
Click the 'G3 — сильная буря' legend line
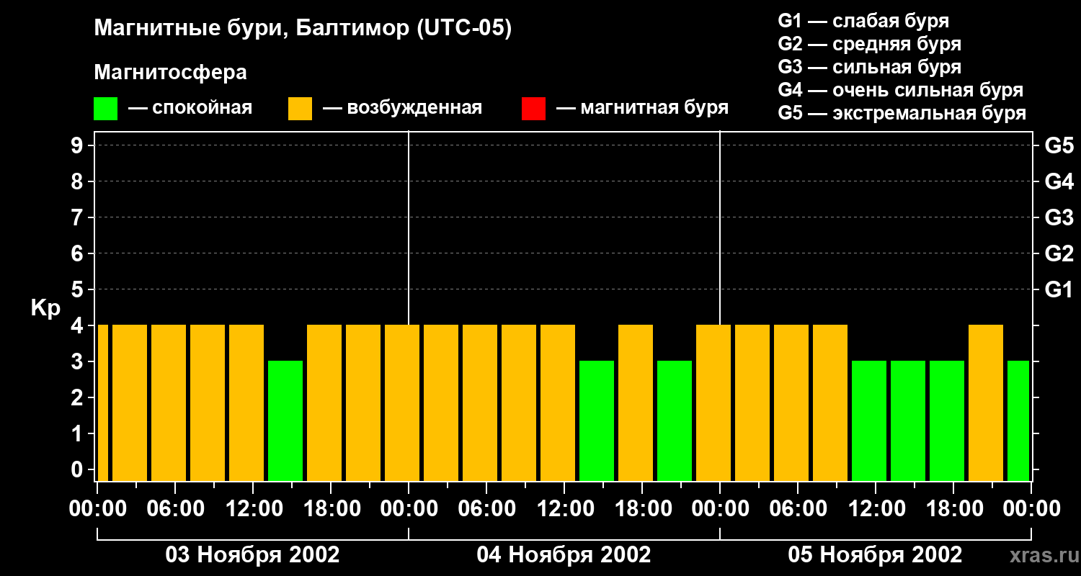[869, 67]
